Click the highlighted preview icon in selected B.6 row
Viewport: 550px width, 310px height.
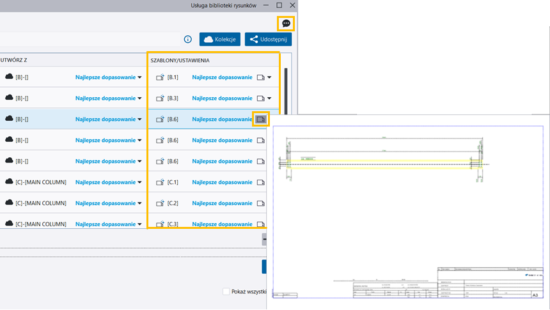tap(260, 119)
